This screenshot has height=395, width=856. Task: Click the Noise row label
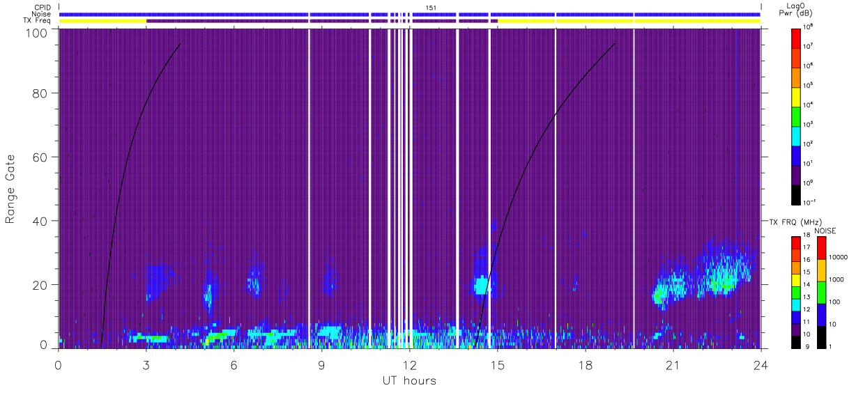click(41, 14)
